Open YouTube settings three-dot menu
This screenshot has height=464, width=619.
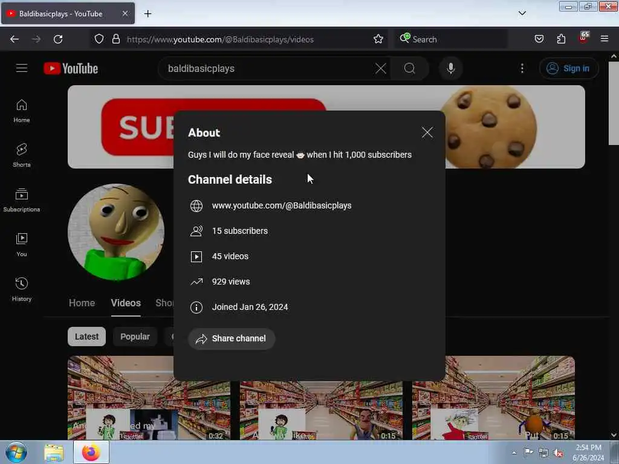coord(522,68)
